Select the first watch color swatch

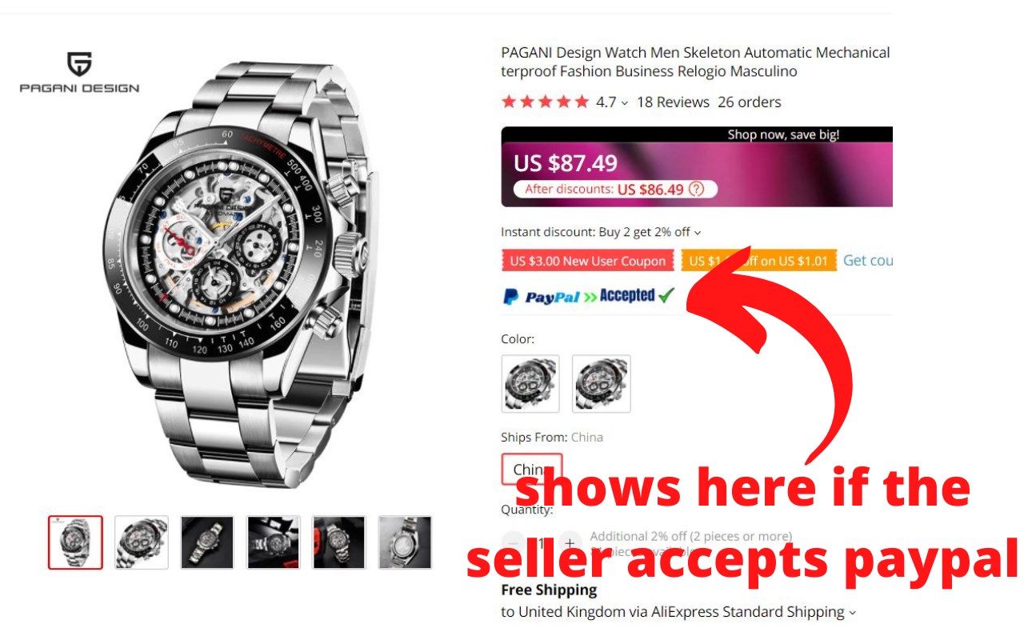tap(530, 384)
